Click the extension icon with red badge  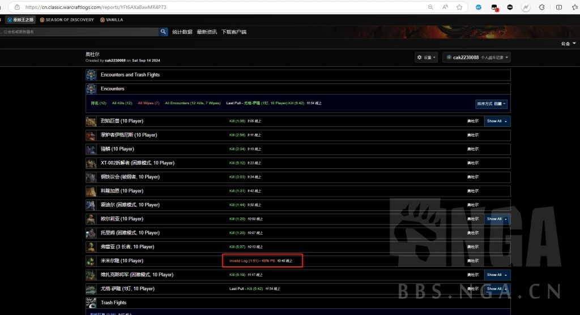tap(494, 7)
